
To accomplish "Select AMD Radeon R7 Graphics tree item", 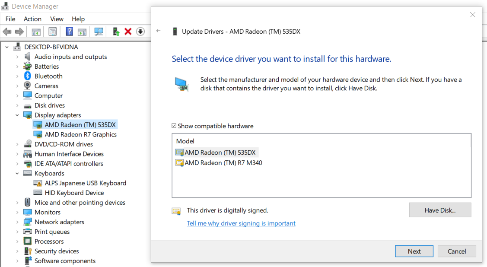I will (81, 134).
